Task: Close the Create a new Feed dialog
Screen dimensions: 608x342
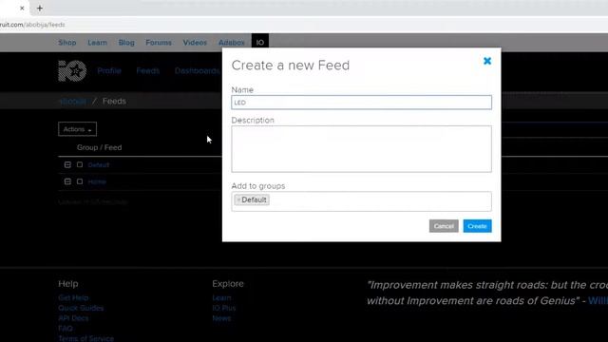Action: tap(487, 61)
